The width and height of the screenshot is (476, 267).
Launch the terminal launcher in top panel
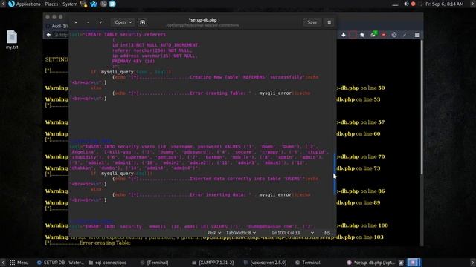(x=103, y=4)
